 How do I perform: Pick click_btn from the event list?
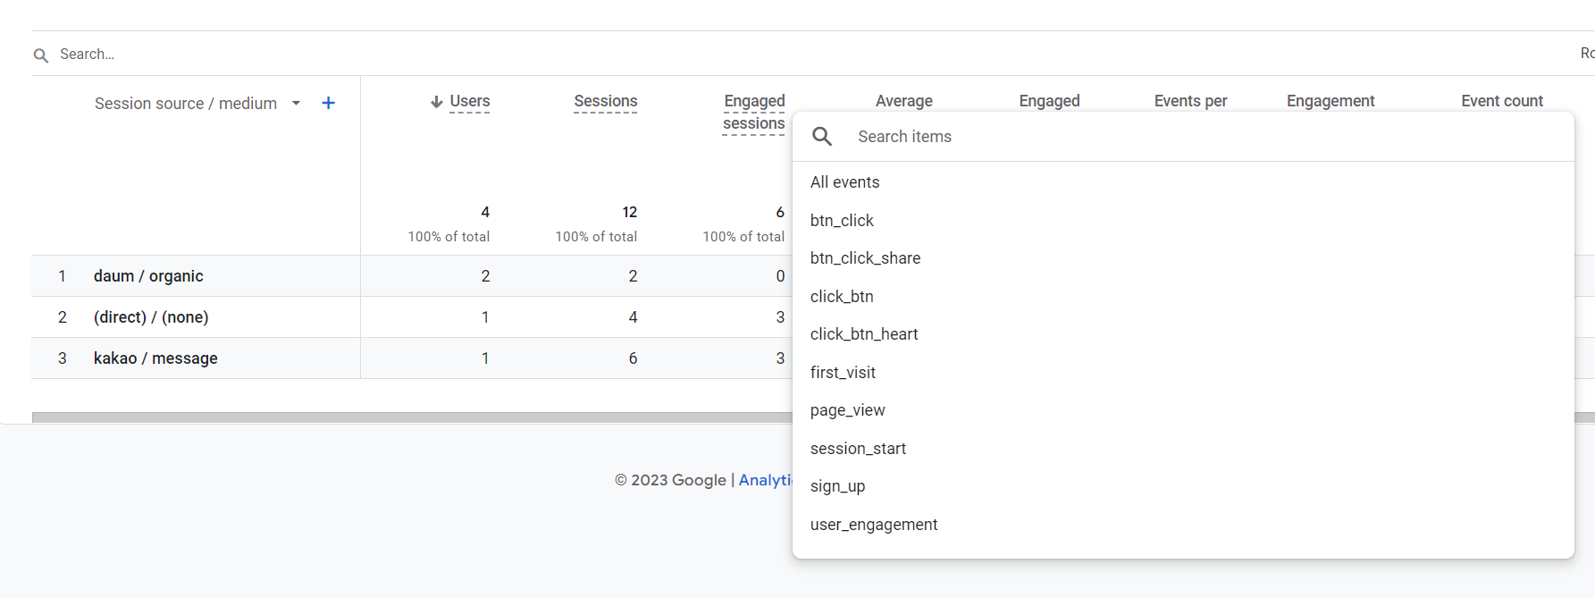842,297
